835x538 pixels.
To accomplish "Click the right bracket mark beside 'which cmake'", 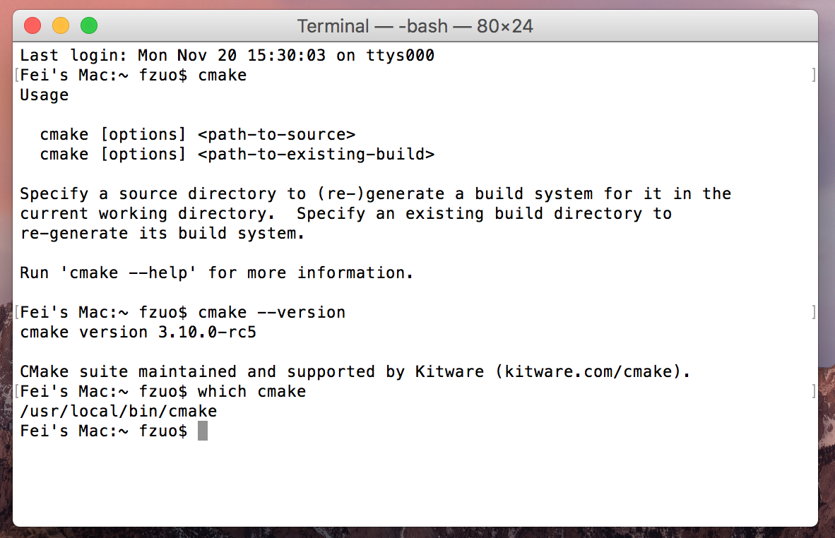I will click(813, 391).
